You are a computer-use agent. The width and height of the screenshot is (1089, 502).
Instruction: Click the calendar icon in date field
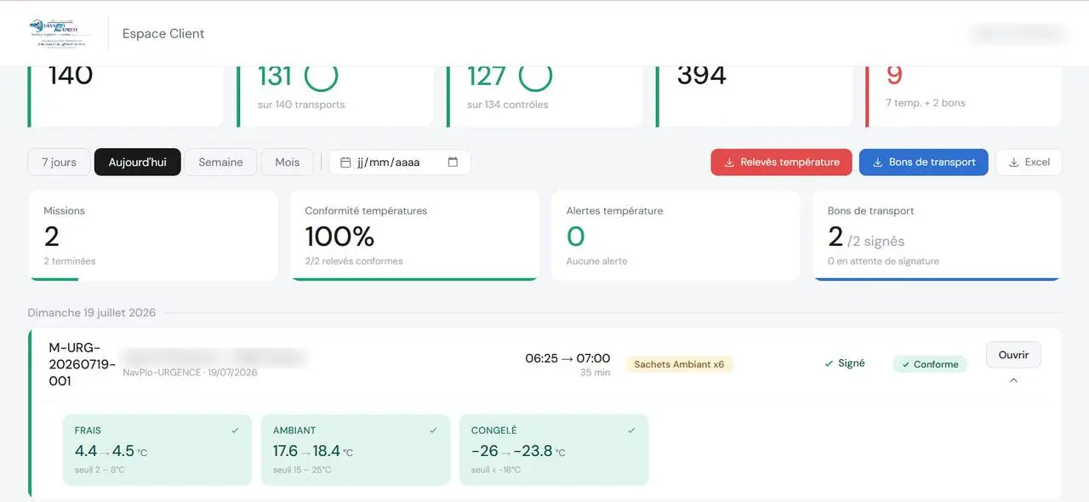pyautogui.click(x=345, y=163)
